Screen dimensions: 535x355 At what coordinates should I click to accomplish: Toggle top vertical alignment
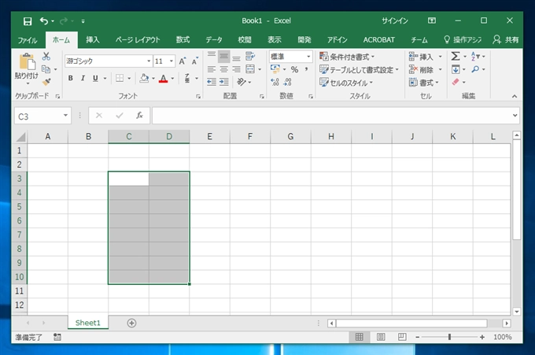[x=212, y=56]
